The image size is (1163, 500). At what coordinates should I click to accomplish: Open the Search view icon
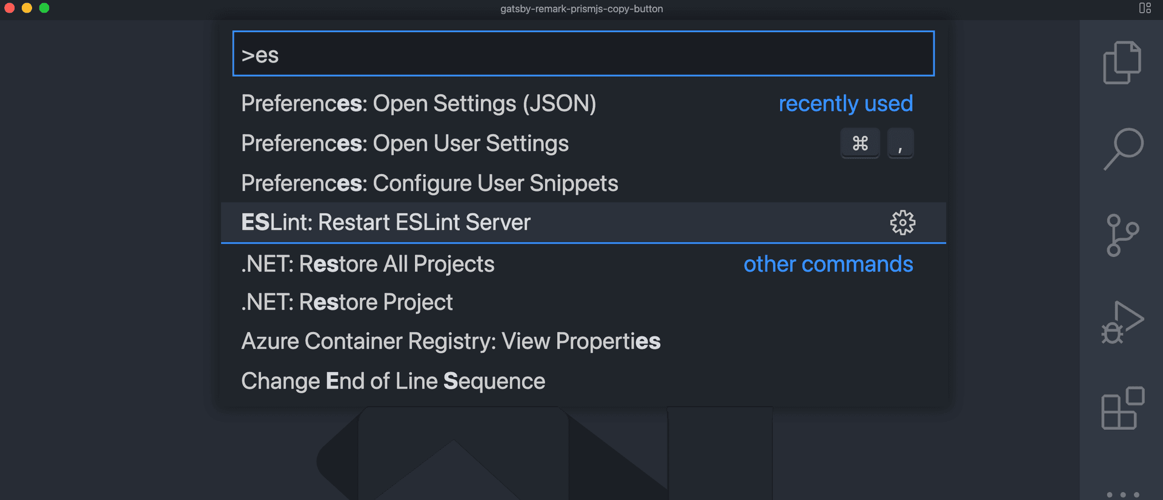pos(1123,148)
